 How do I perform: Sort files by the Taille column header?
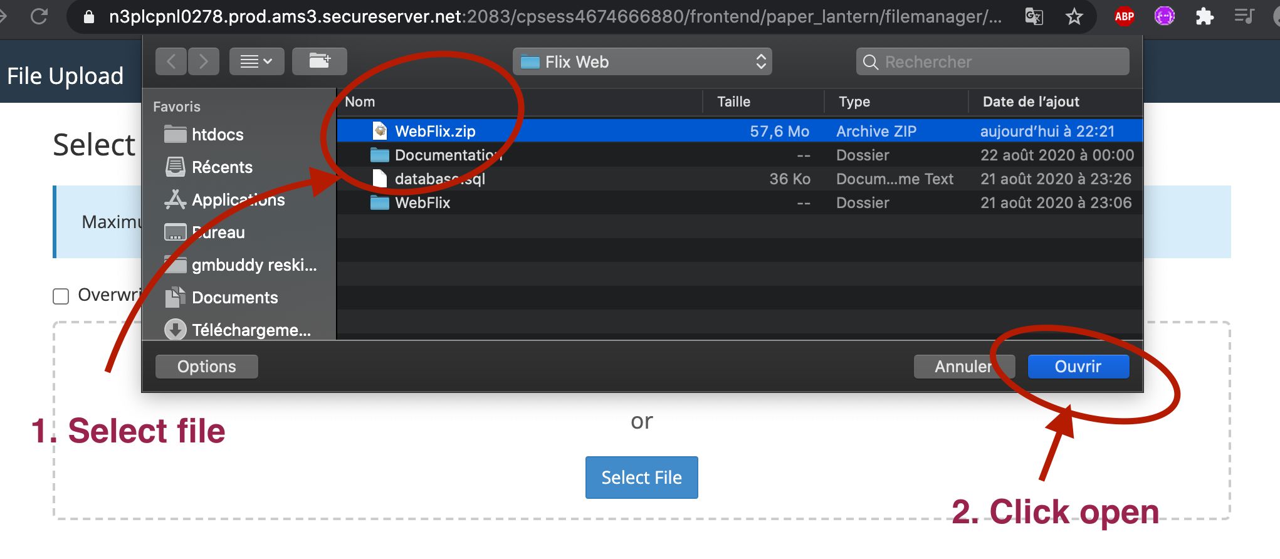(x=733, y=102)
